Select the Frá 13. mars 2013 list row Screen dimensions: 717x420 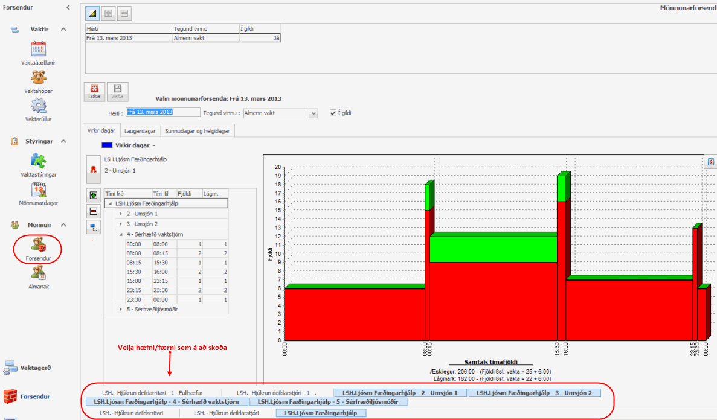[183, 39]
